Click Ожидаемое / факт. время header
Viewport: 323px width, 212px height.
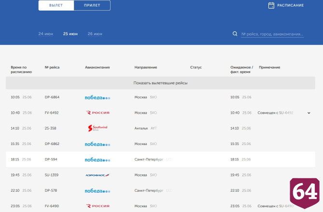click(241, 69)
